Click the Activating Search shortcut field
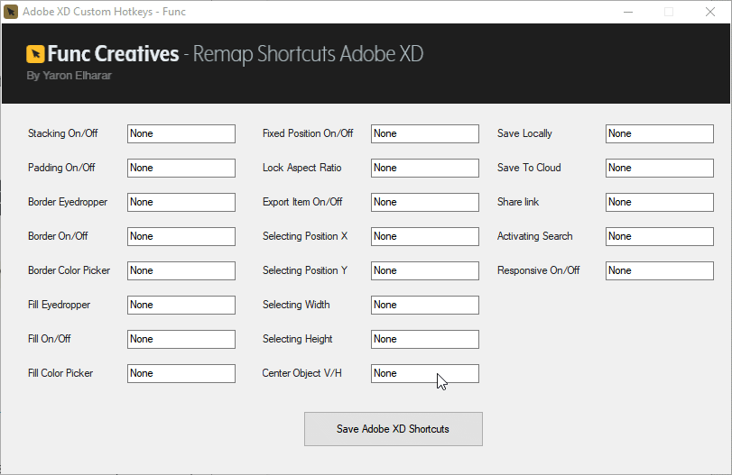 tap(660, 236)
